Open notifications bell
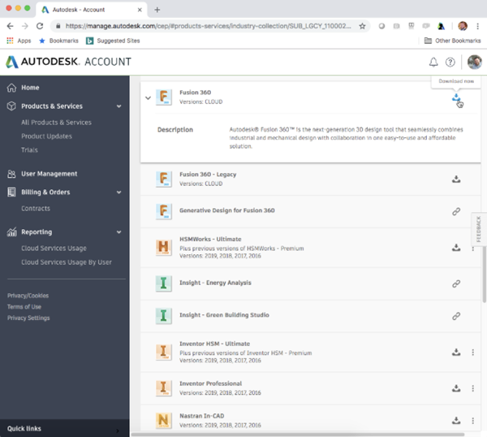Screen dimensions: 487x437 tap(433, 63)
